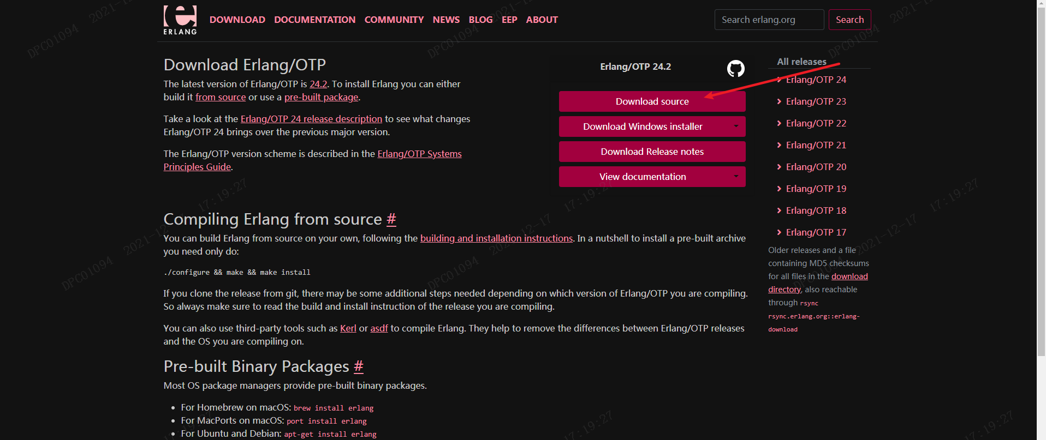Follow the 'from source' link
This screenshot has height=440, width=1046.
point(221,97)
